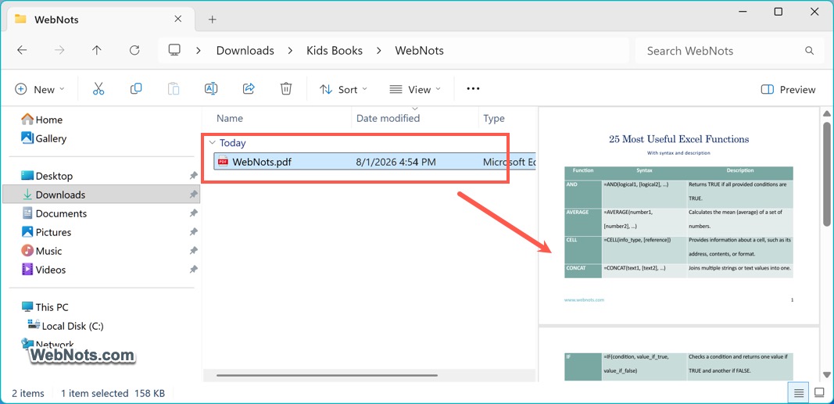Click the pin icon beside Documents
Image resolution: width=834 pixels, height=404 pixels.
(x=194, y=213)
